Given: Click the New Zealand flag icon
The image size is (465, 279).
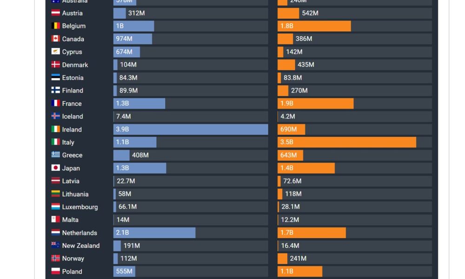Looking at the screenshot, I should pyautogui.click(x=55, y=245).
